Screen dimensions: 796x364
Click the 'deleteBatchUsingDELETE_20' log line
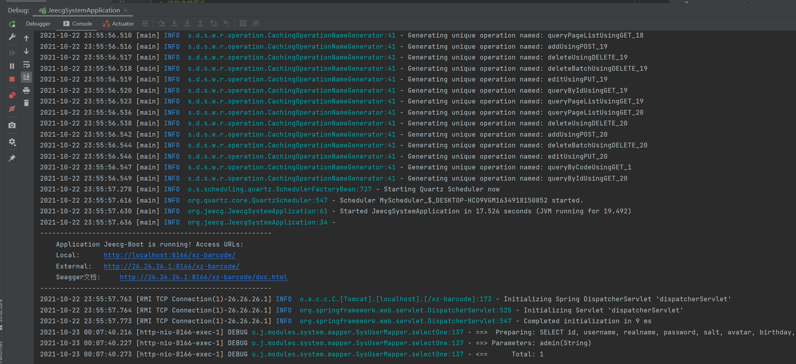click(x=343, y=145)
